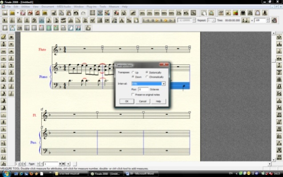Viewport: 283px width, 177px height.
Task: Select the Text tool (letter A)
Action: 121,20
